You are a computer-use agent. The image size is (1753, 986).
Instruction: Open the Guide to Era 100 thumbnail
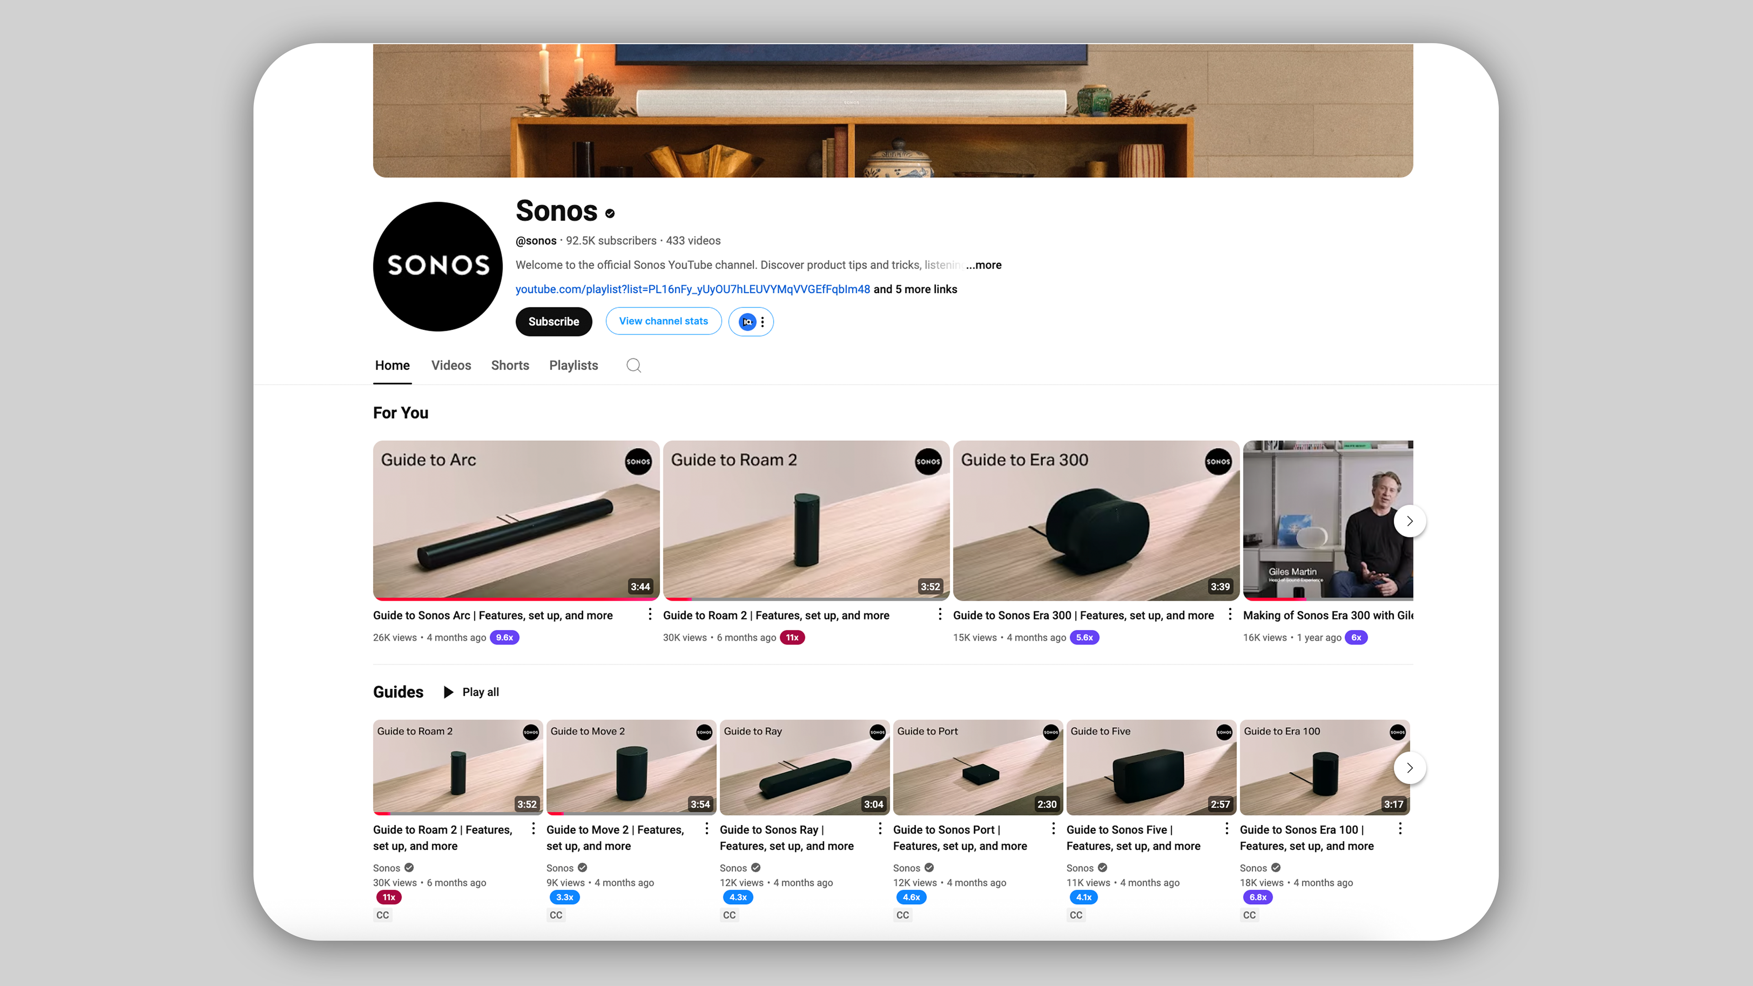point(1324,767)
